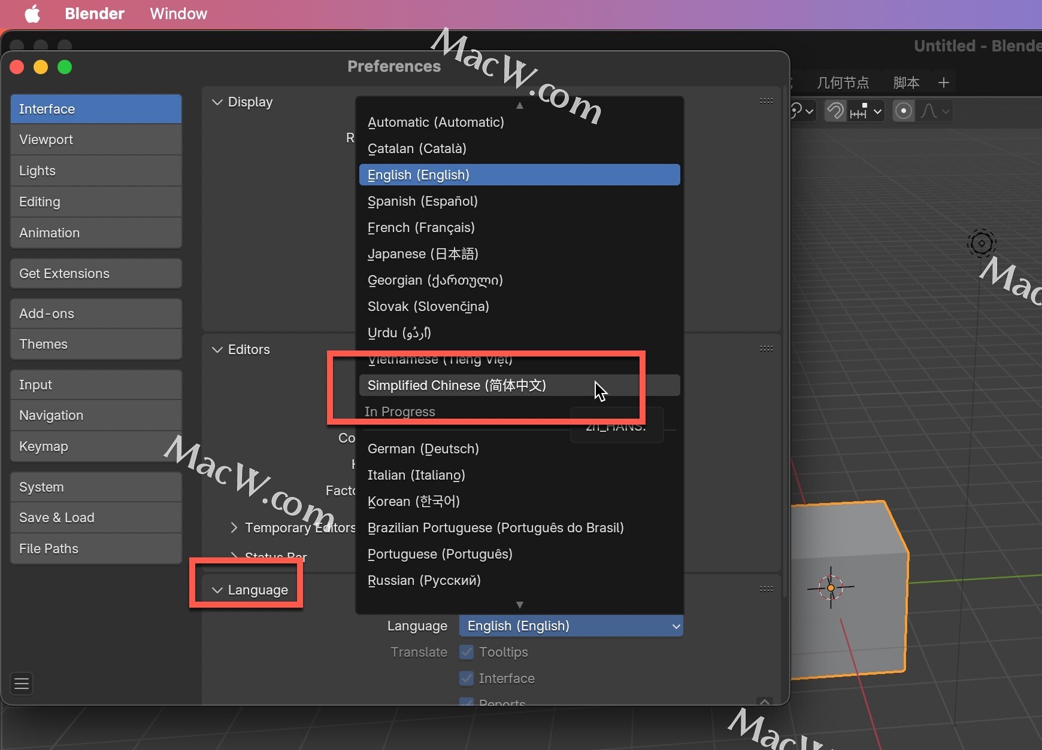Click Language panel drag grip dots

pos(766,589)
